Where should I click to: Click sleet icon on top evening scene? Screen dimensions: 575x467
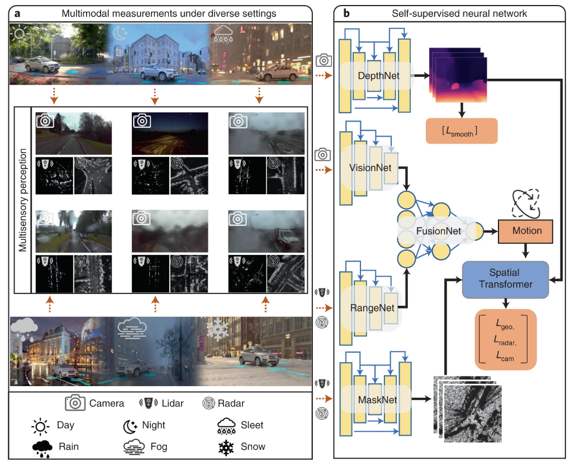[223, 33]
